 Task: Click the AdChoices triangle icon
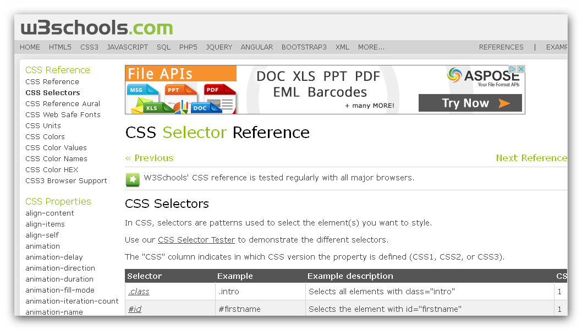click(x=513, y=69)
